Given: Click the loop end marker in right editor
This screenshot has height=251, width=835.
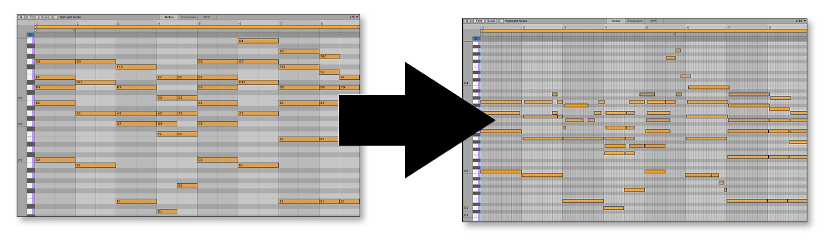Looking at the screenshot, I should (x=674, y=34).
